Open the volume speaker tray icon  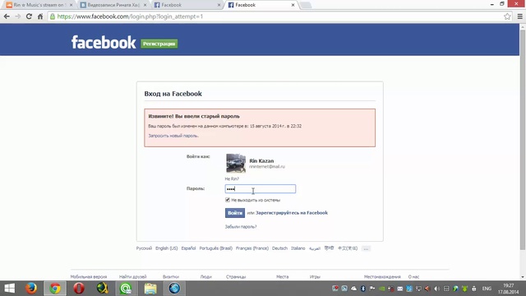436,289
